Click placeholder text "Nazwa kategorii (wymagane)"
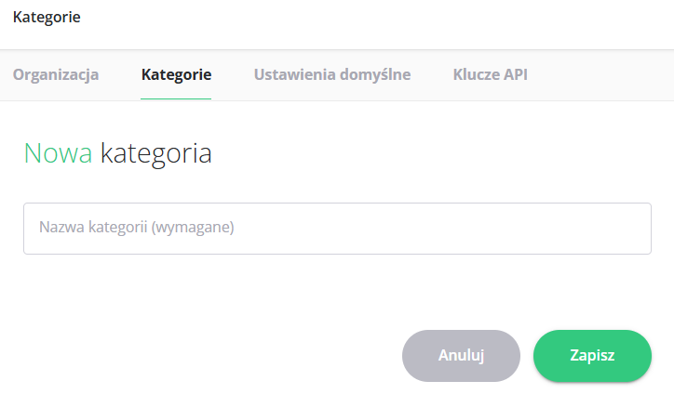674x394 pixels. 136,228
